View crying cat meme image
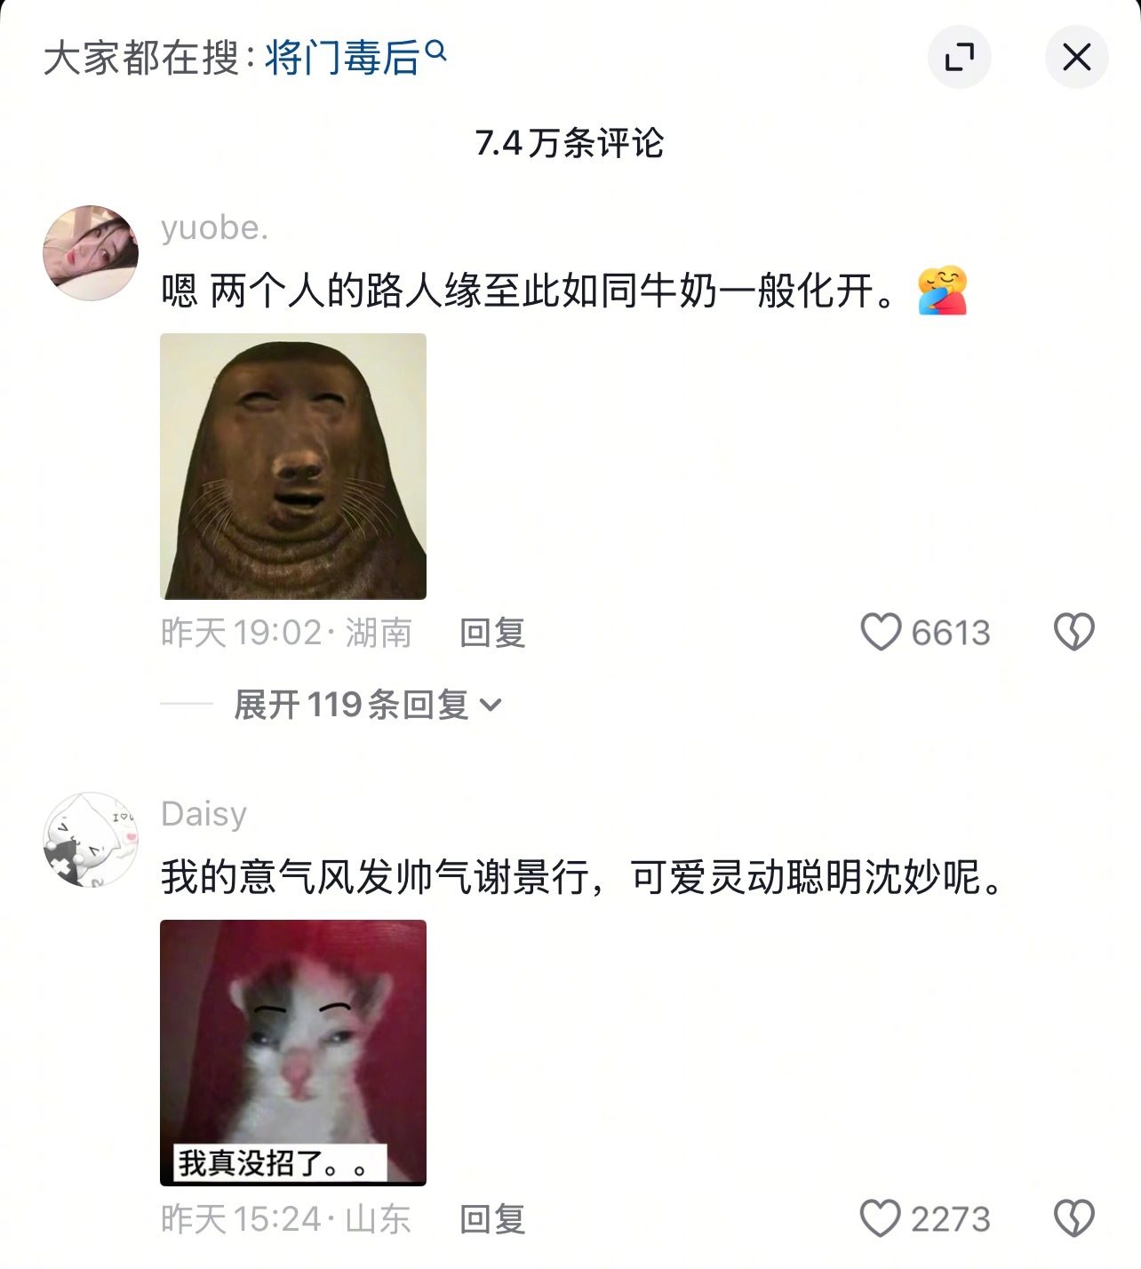The image size is (1141, 1269). click(x=293, y=1053)
